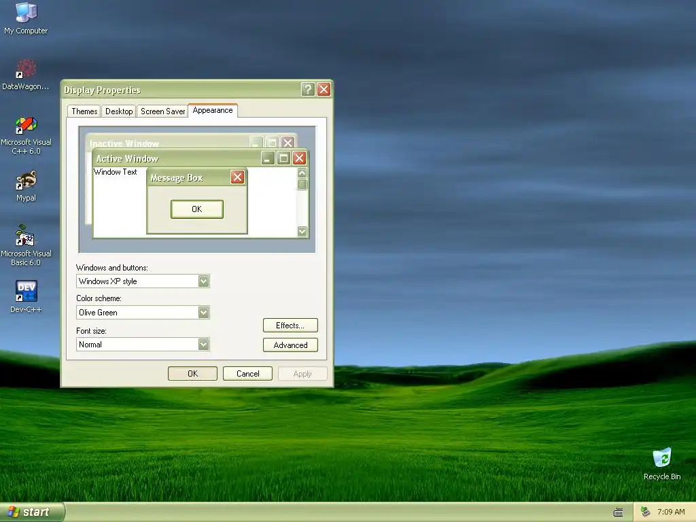The width and height of the screenshot is (696, 522).
Task: Click the keyboard icon in the taskbar
Action: point(618,512)
